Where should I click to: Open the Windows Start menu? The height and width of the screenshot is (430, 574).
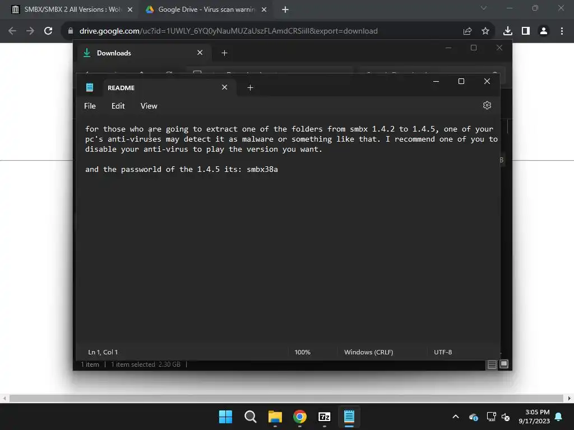[x=225, y=417]
